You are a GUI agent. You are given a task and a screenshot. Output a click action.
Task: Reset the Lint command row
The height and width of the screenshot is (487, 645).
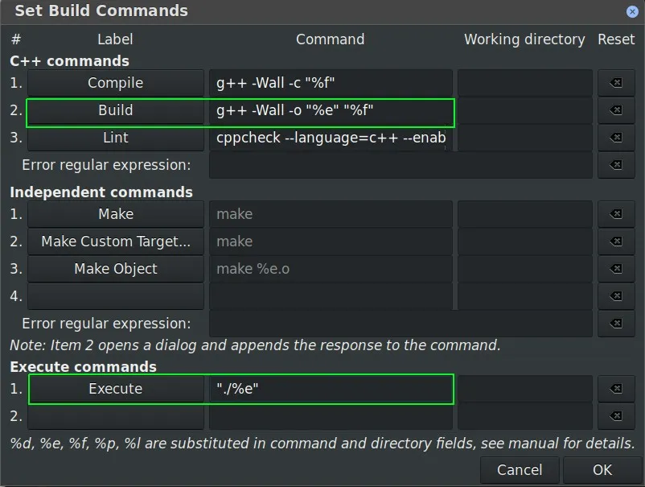click(x=616, y=138)
